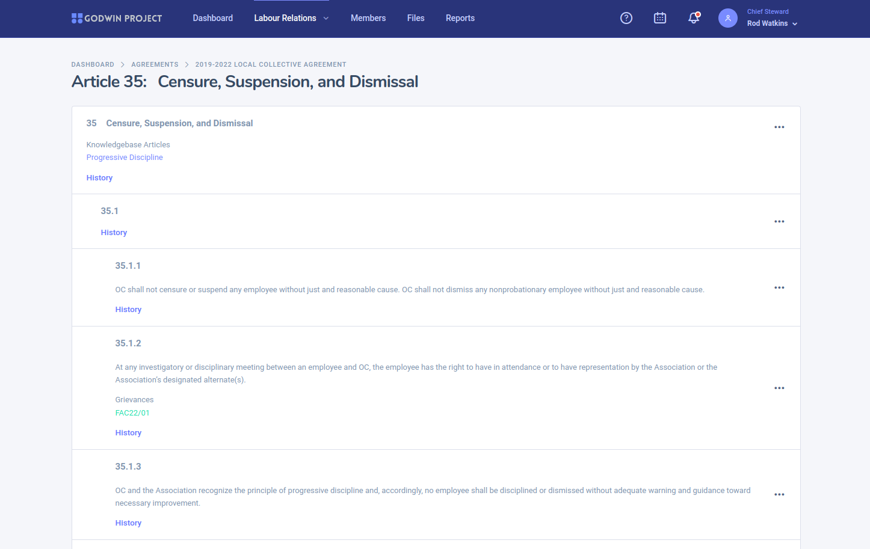The image size is (870, 549).
Task: Open more options menu for clause 35.1.3
Action: 779,494
